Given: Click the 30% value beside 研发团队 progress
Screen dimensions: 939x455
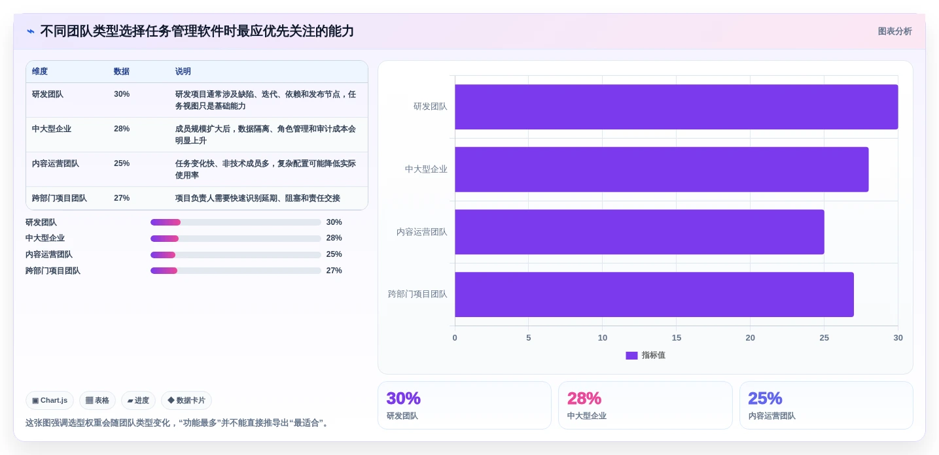Looking at the screenshot, I should (334, 222).
